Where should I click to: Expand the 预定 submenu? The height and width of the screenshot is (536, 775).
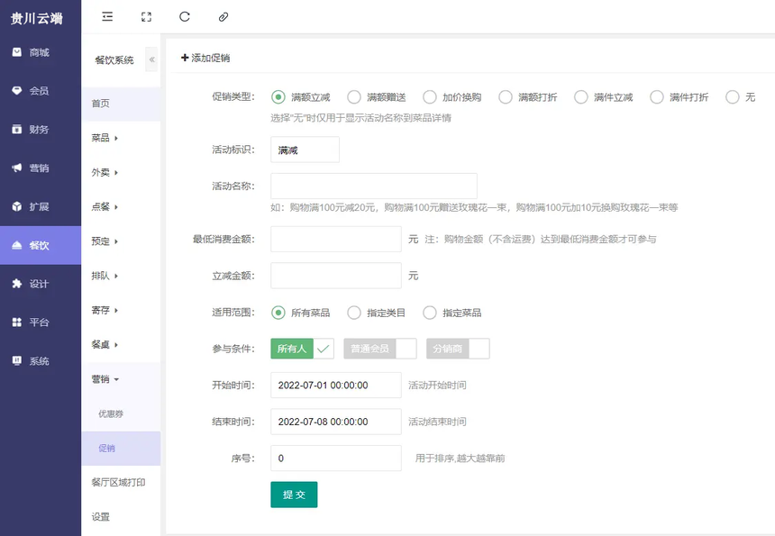(x=121, y=241)
